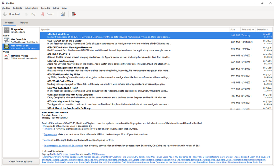This screenshot has width=275, height=167.
Task: Switch to the Podcasts tab
Action: click(x=9, y=23)
